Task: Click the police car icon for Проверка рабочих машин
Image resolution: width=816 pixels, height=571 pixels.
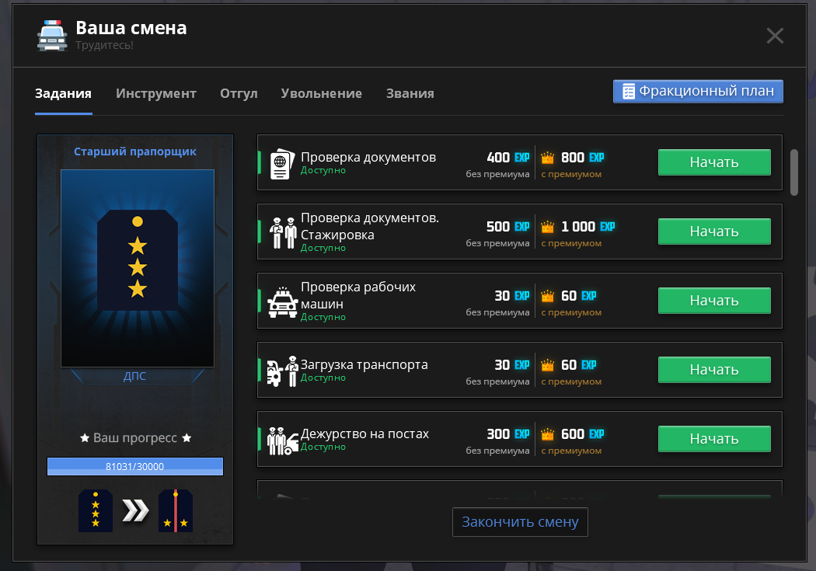Action: pos(282,301)
